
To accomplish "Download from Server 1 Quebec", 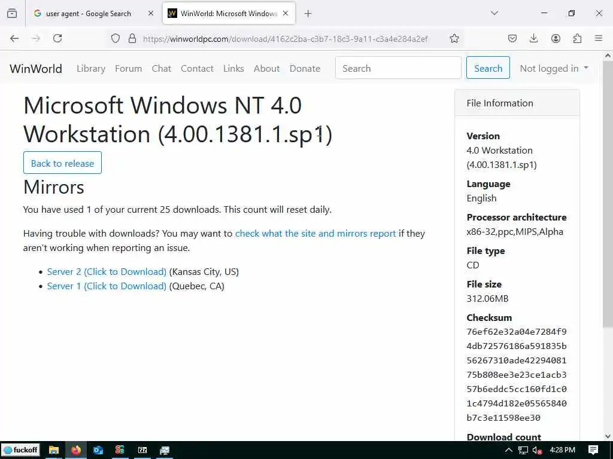I will click(x=107, y=286).
